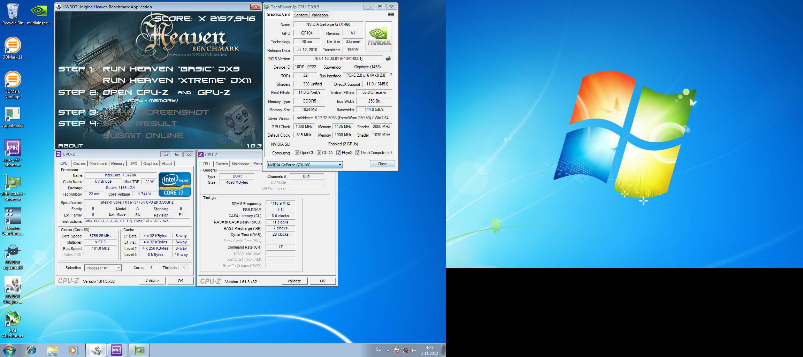Viewport: 803px width, 357px height.
Task: Click the volume speaker tray icon
Action: click(413, 350)
